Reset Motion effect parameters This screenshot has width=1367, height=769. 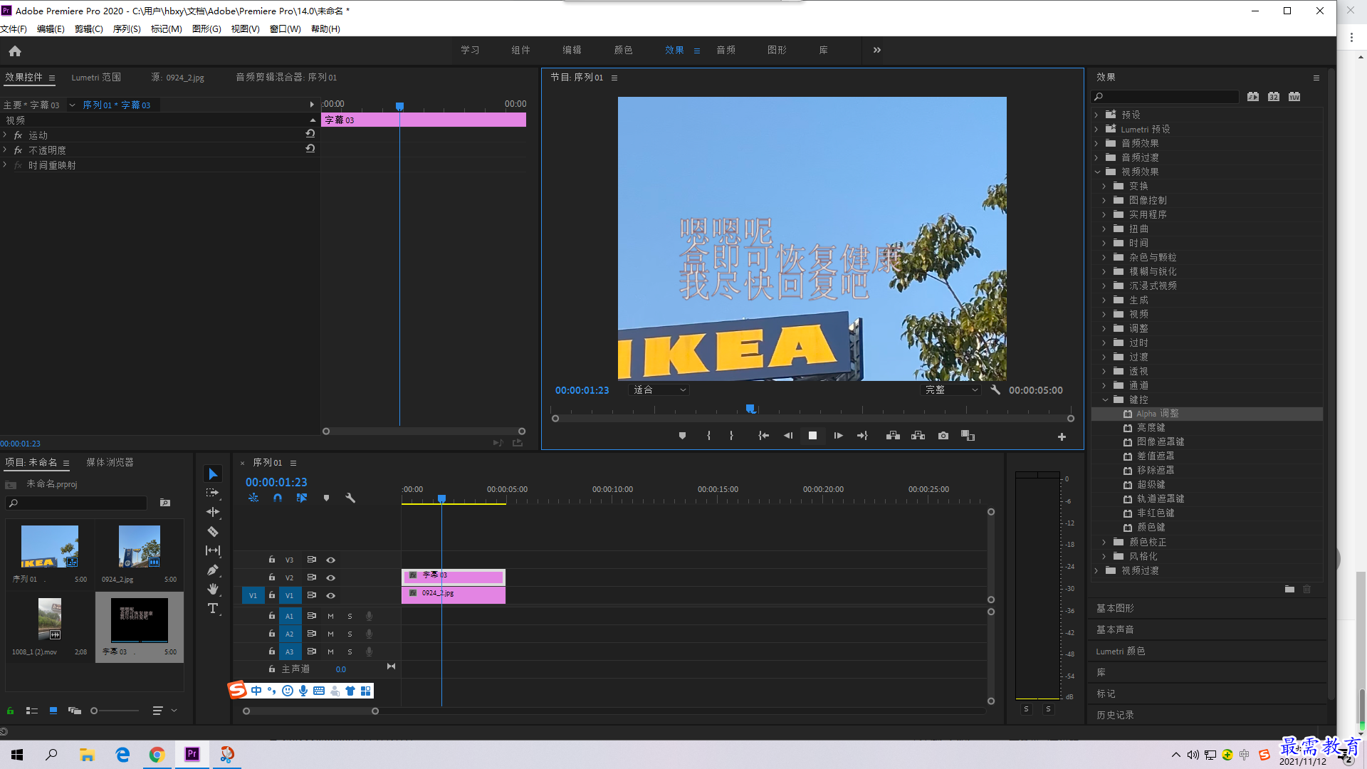tap(310, 134)
